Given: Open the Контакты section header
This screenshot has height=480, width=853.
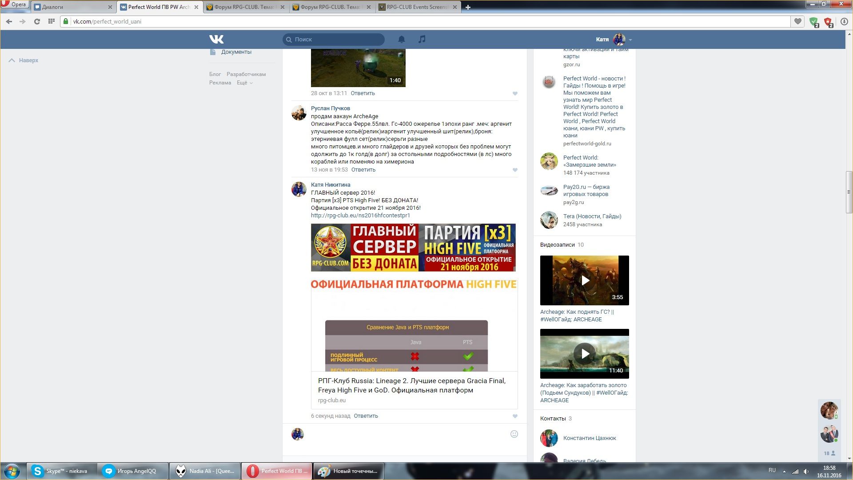Looking at the screenshot, I should tap(556, 419).
